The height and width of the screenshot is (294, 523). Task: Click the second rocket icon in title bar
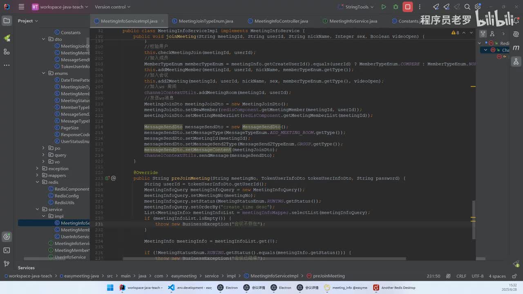[447, 7]
